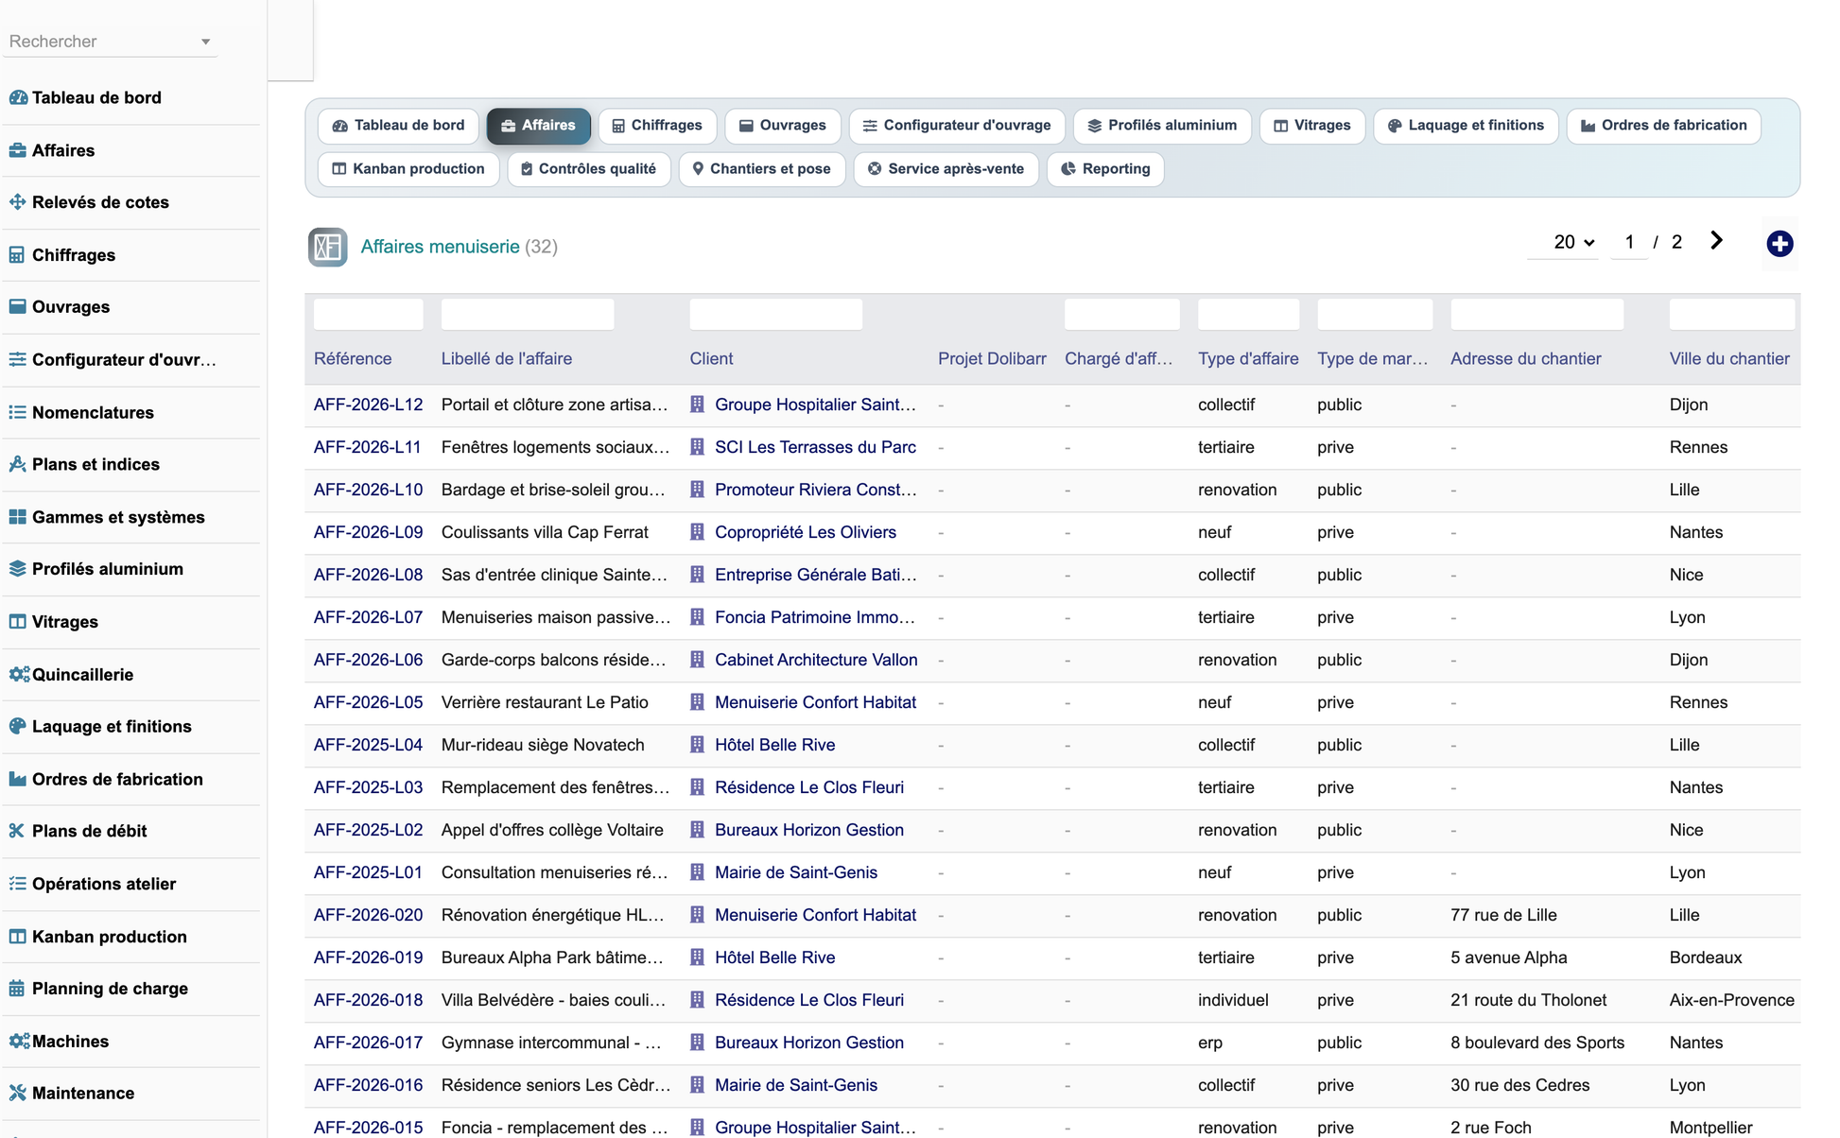This screenshot has width=1840, height=1138.
Task: Click the Opérations atelier tasks icon
Action: coord(18,884)
